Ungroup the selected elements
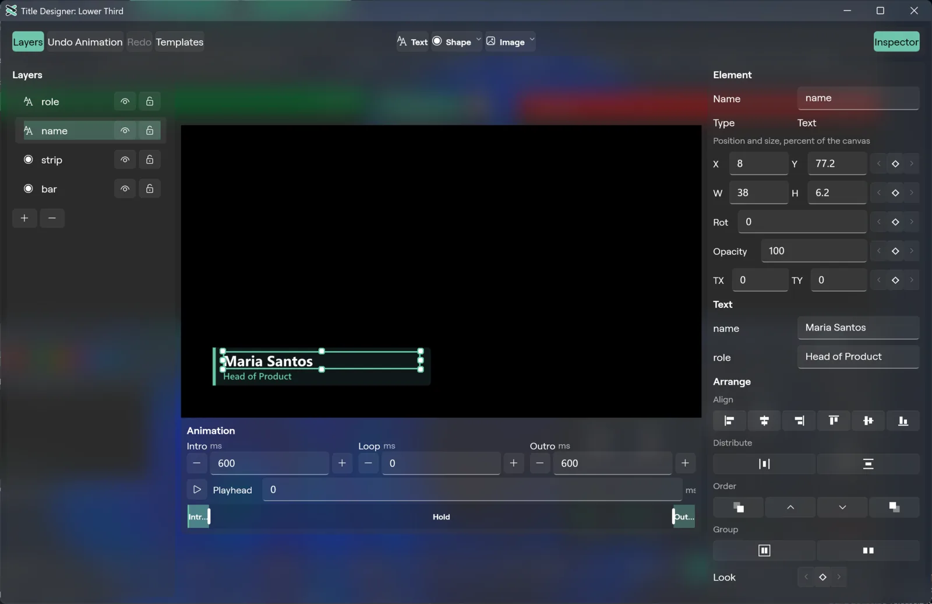The height and width of the screenshot is (604, 932). (868, 550)
